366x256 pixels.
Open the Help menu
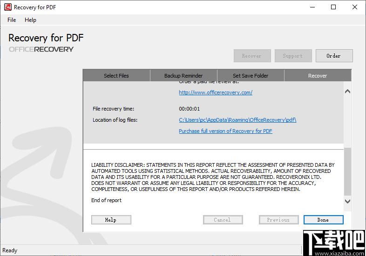click(30, 20)
